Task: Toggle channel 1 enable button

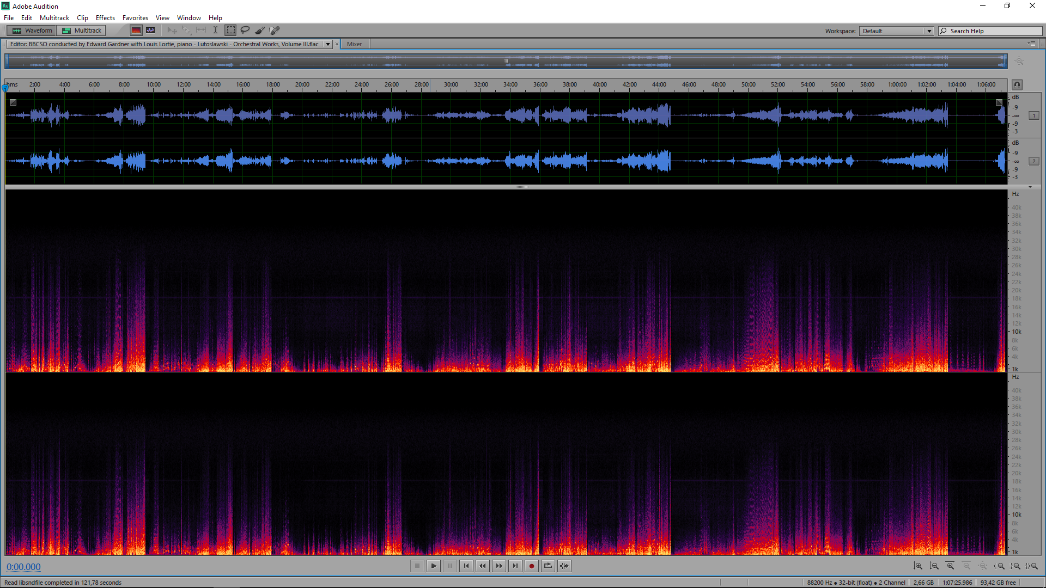Action: (x=1033, y=115)
